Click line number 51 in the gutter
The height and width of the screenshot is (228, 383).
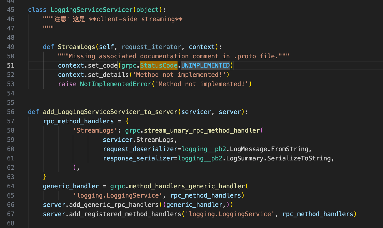pos(11,66)
